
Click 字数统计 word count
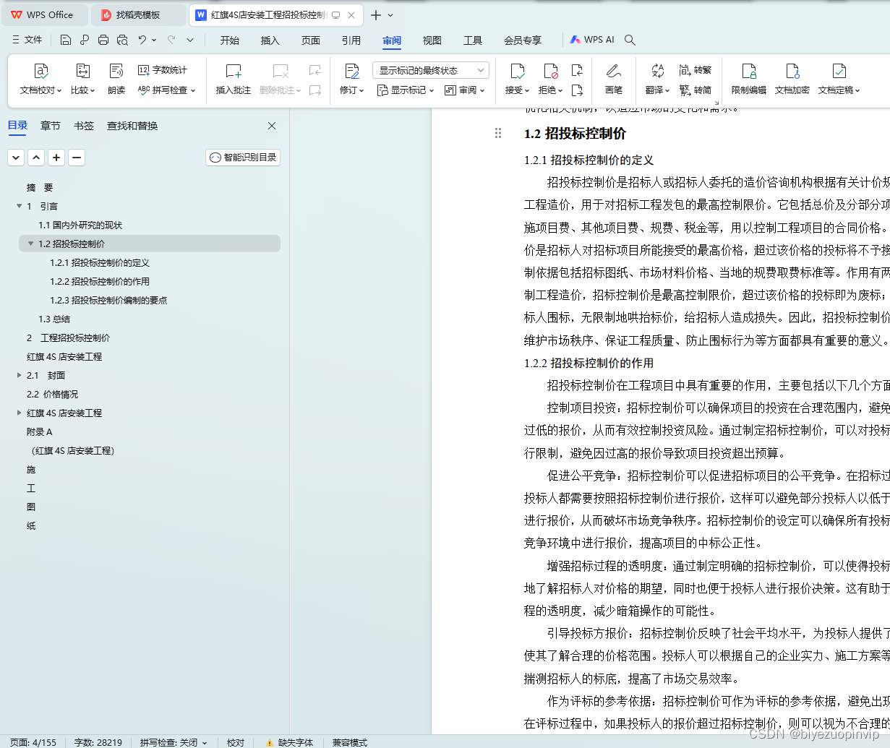click(x=162, y=70)
